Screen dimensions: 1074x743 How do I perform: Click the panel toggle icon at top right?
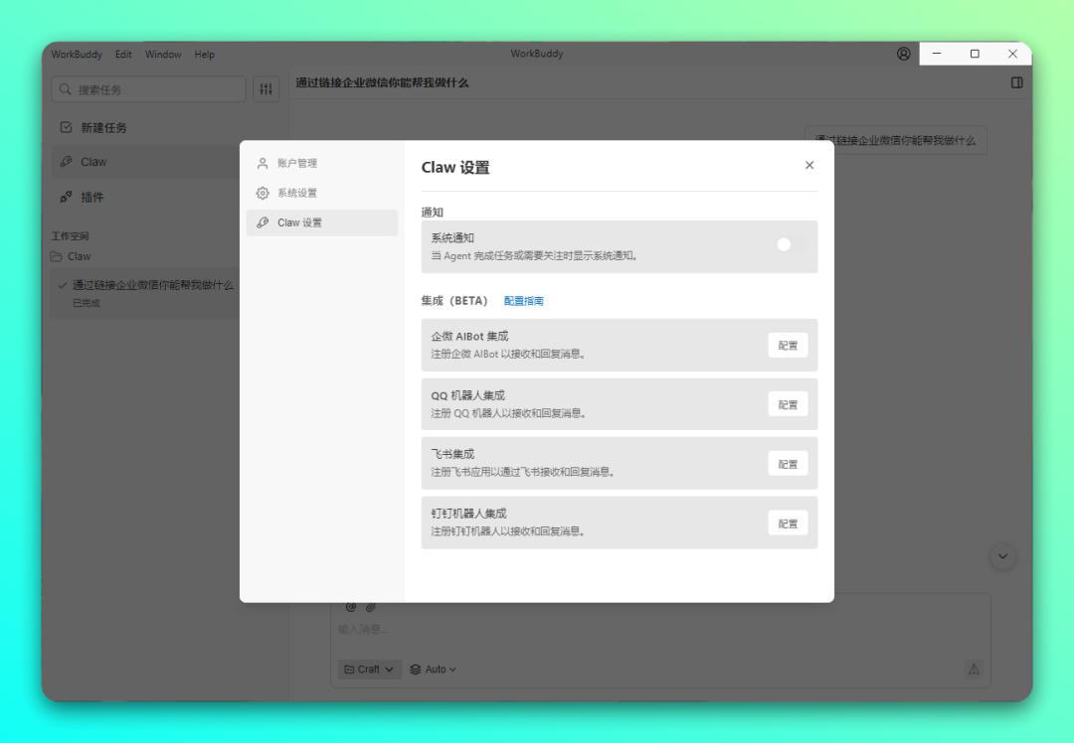[x=1016, y=82]
